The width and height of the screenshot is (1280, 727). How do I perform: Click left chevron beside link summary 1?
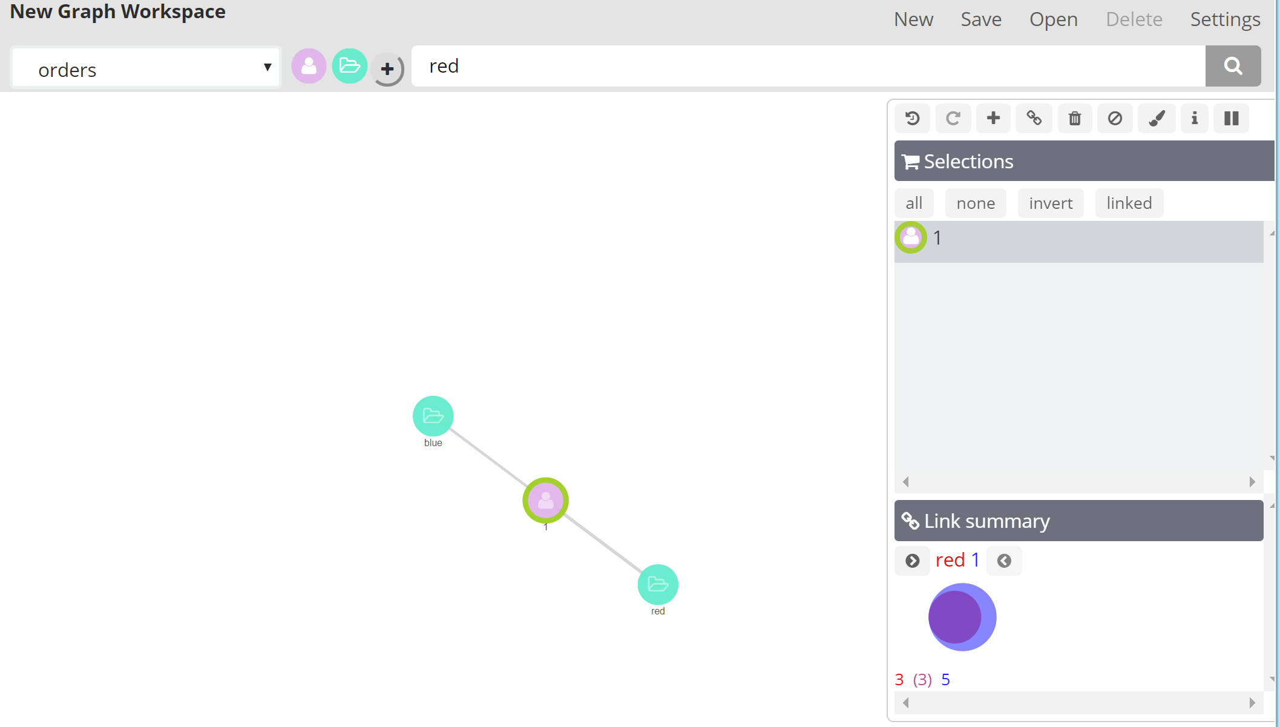point(1004,561)
